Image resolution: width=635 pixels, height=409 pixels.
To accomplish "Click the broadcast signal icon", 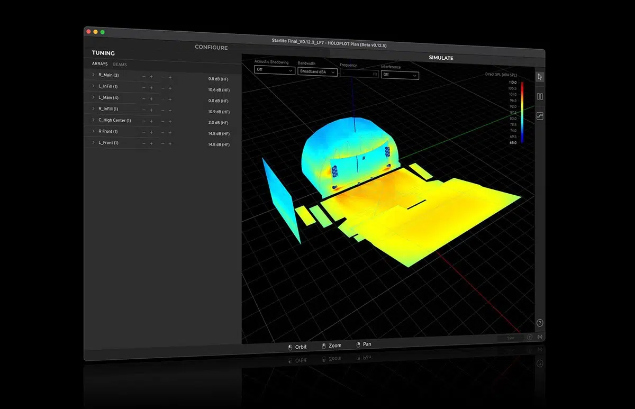I will (x=540, y=337).
